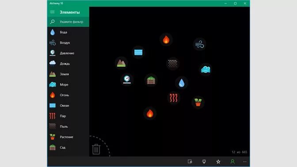
Task: Select the garden bed element on canvas
Action: pos(151,80)
